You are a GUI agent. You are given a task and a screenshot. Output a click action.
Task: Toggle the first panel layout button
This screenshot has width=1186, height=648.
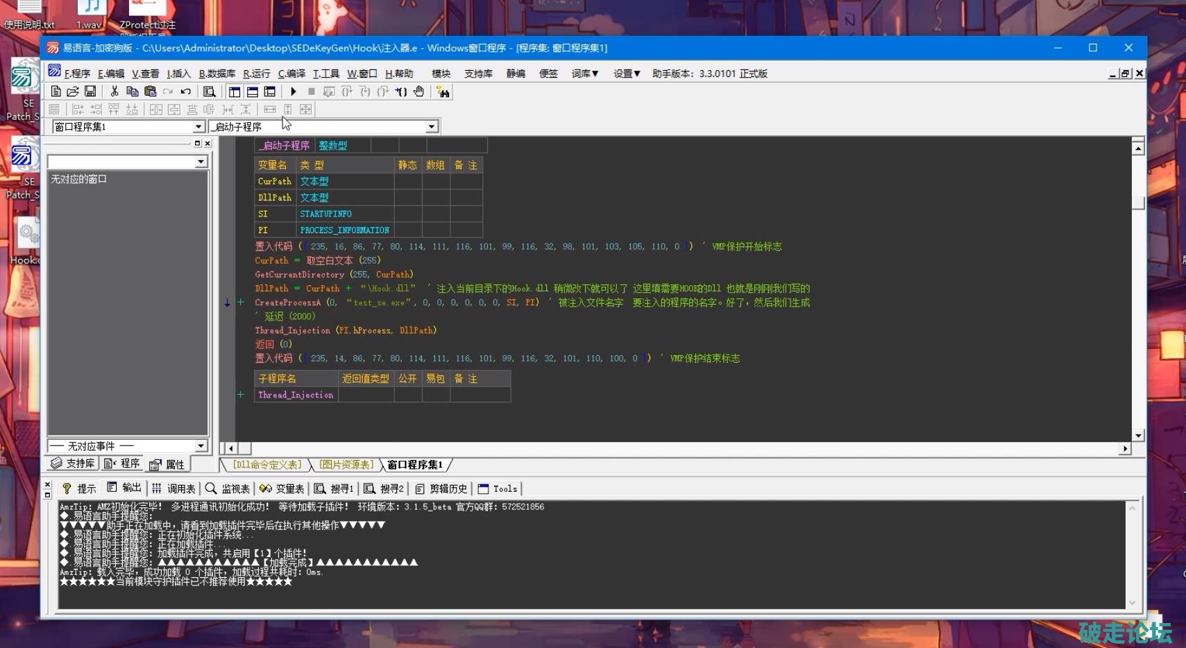pos(235,92)
